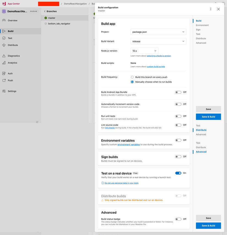Open the custom build scripts link
227x235 pixels.
156,67
